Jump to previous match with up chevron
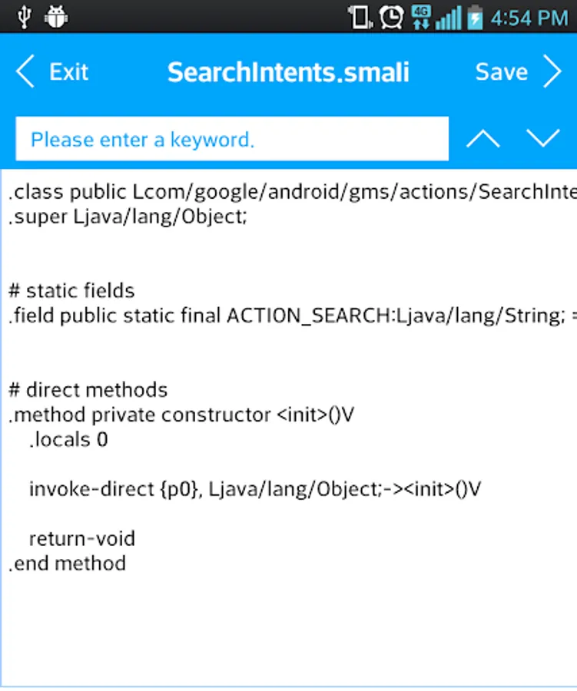Screen dimensions: 577x691 [x=483, y=138]
